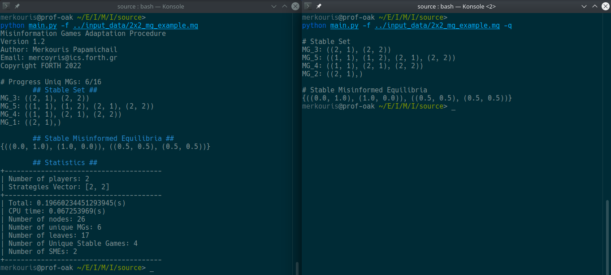
Task: Click the title 'source : bash — Konsole <2>'
Action: click(x=456, y=6)
